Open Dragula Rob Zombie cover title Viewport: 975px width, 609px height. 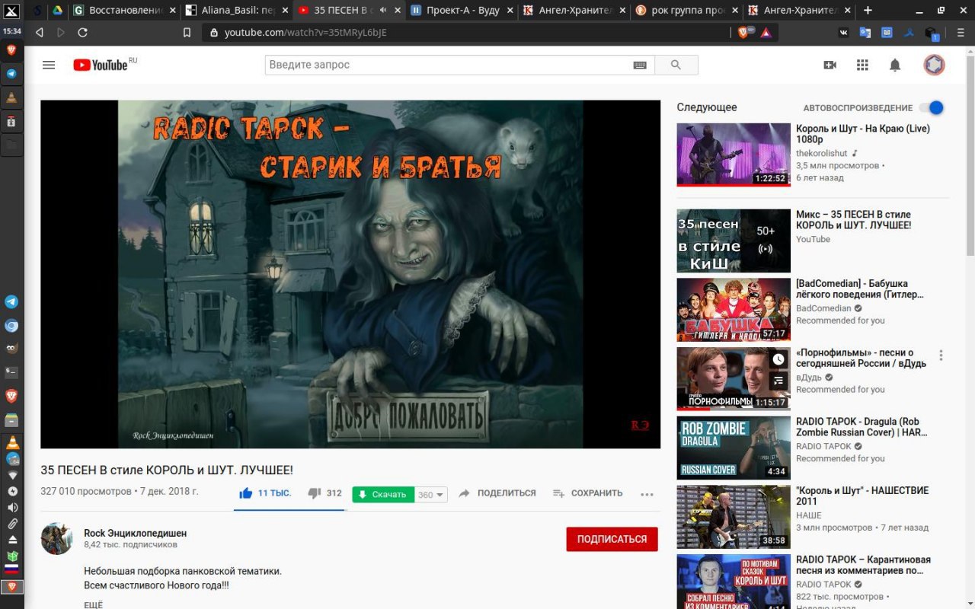pos(862,427)
